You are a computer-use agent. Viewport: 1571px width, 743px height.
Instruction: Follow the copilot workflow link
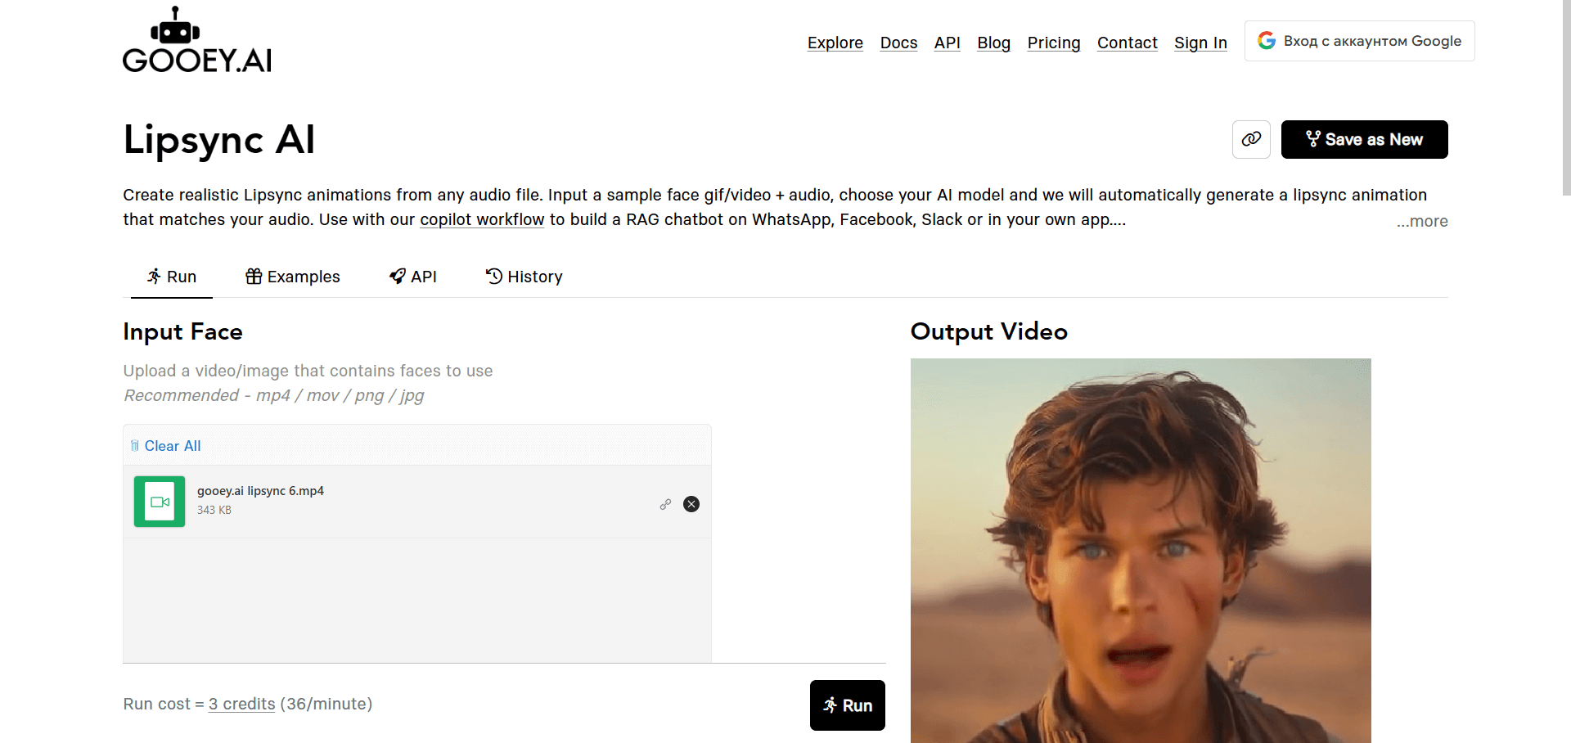(x=482, y=219)
